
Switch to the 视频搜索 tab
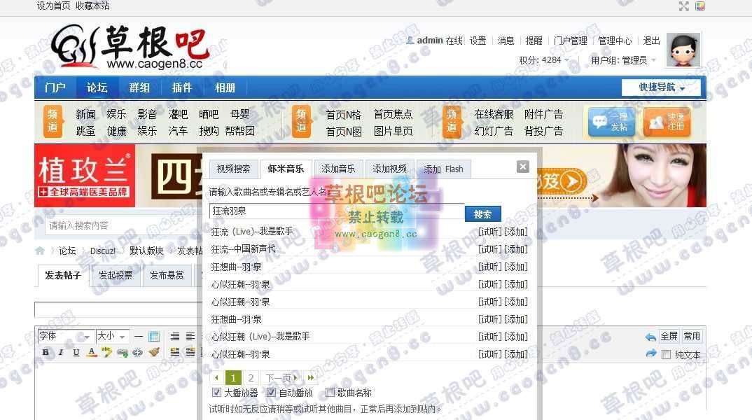pos(233,169)
